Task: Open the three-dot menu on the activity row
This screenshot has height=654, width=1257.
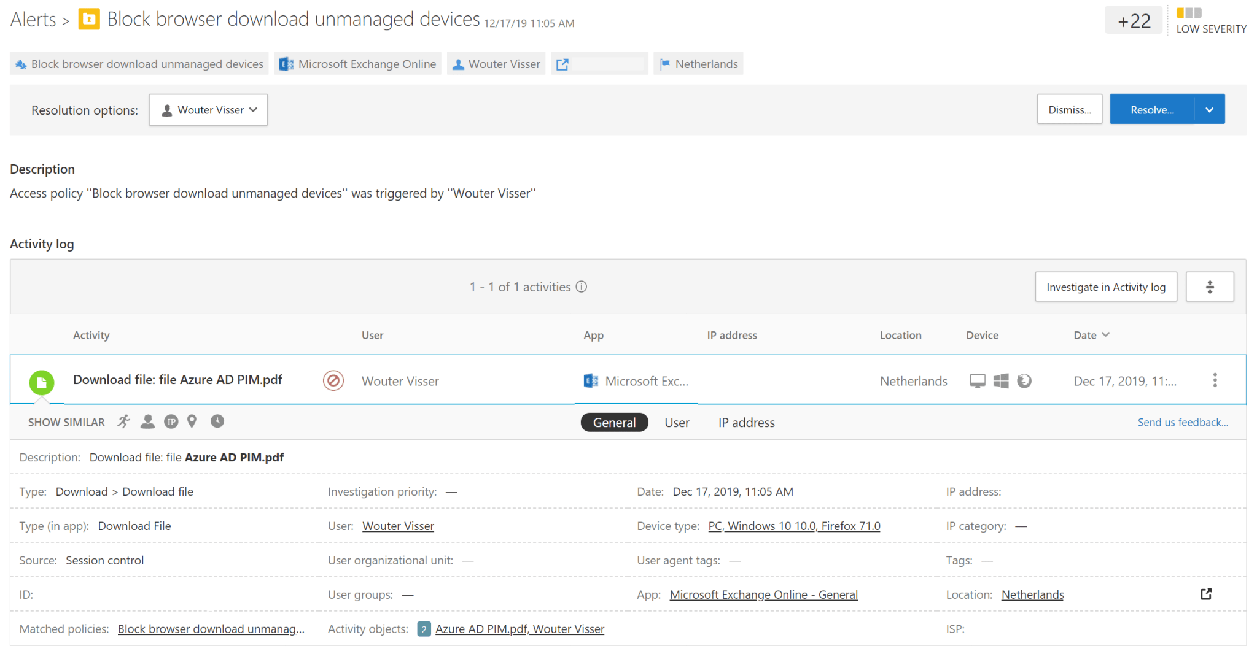Action: [1215, 380]
